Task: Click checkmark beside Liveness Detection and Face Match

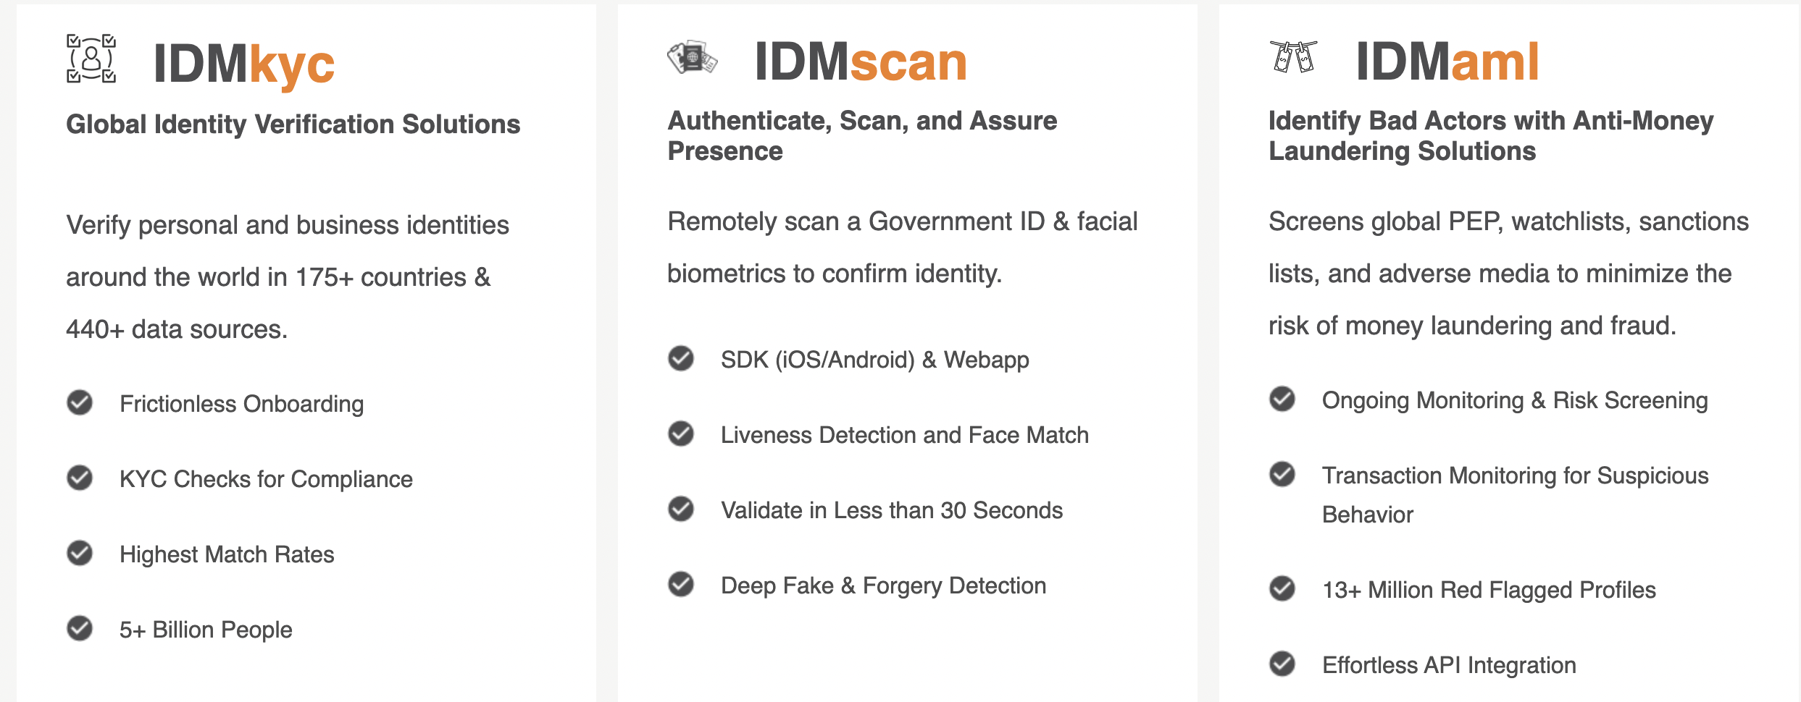Action: pyautogui.click(x=681, y=434)
